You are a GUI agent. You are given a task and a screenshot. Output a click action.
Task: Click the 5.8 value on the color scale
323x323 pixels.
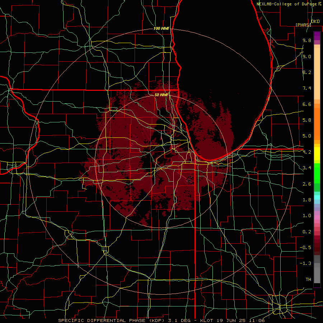pyautogui.click(x=307, y=120)
